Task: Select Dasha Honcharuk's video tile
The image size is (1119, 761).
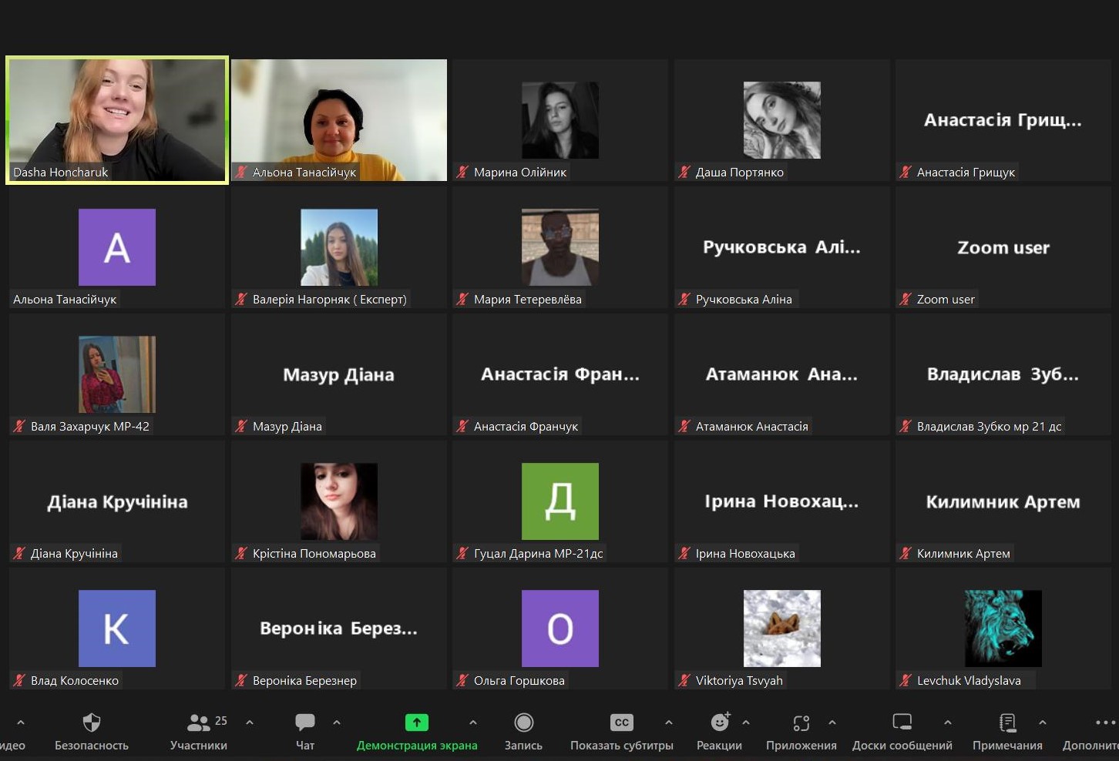Action: click(117, 120)
